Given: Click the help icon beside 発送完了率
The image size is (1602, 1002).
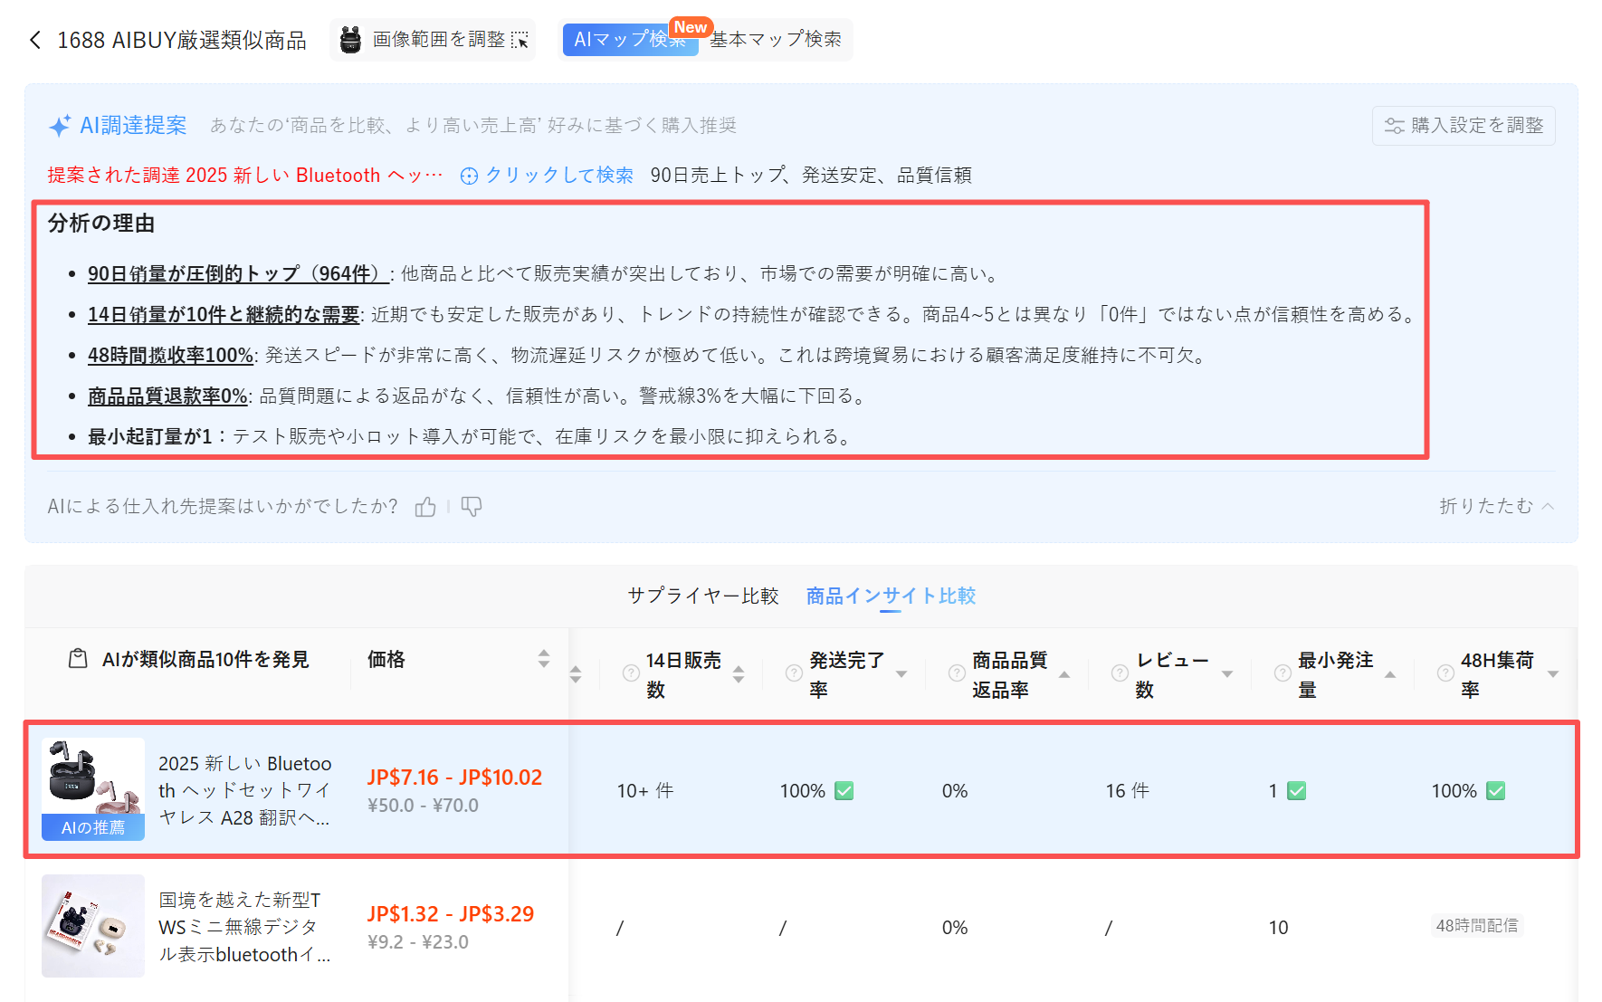Looking at the screenshot, I should click(794, 673).
